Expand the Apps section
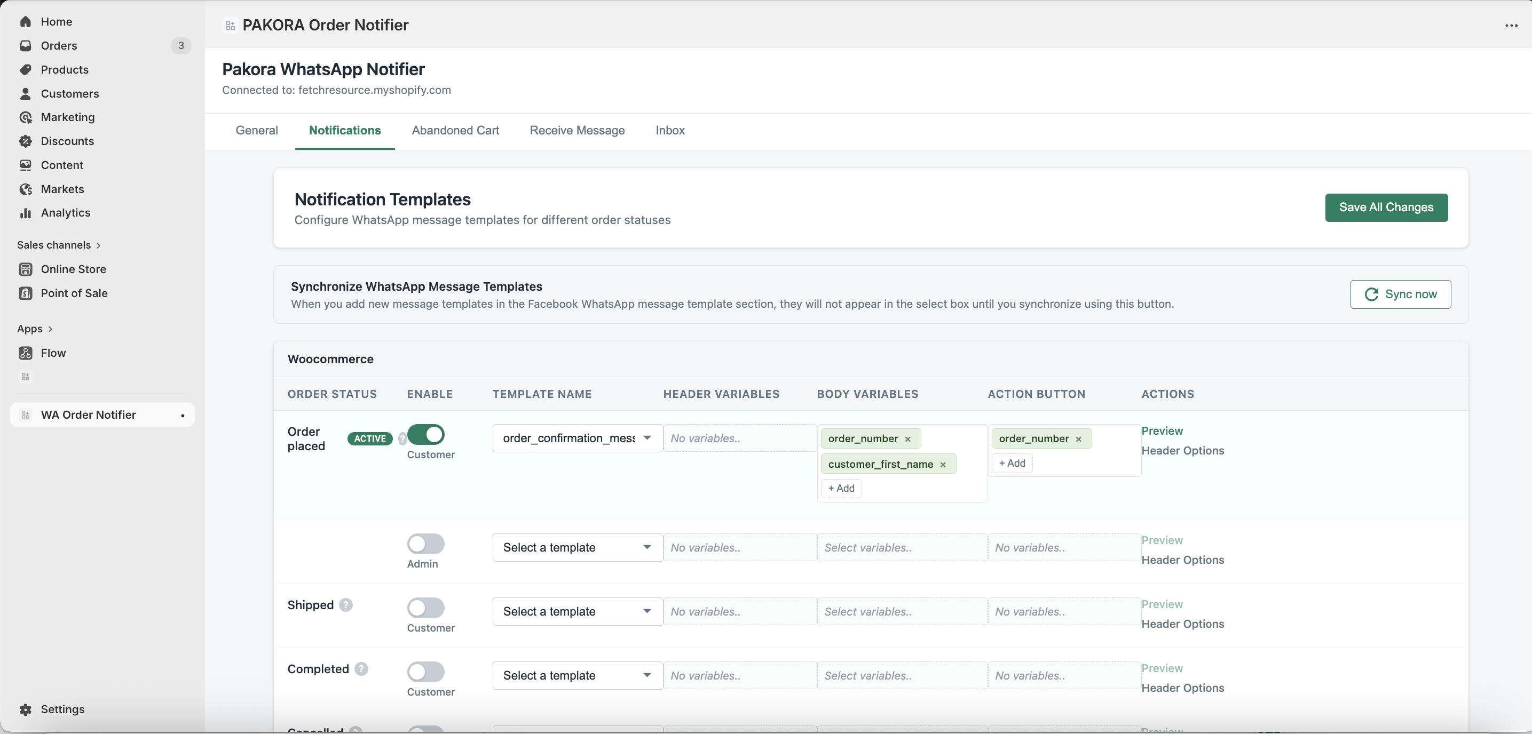Screen dimensions: 1532x734 [x=35, y=329]
